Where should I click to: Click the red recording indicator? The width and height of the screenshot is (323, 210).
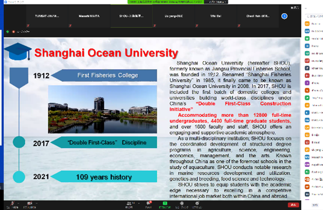14,32
